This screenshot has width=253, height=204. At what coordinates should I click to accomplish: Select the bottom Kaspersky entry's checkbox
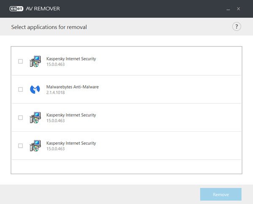[x=21, y=146]
